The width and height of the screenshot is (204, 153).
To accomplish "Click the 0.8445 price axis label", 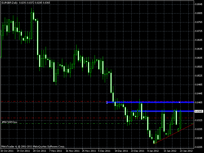I will (199, 93).
